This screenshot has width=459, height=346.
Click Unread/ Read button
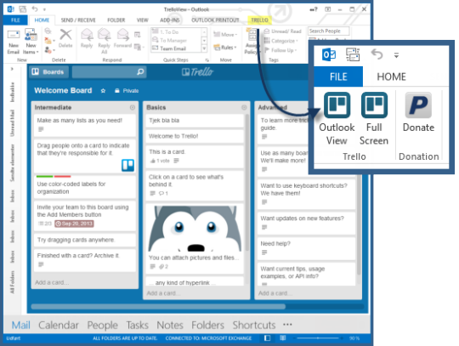(282, 31)
